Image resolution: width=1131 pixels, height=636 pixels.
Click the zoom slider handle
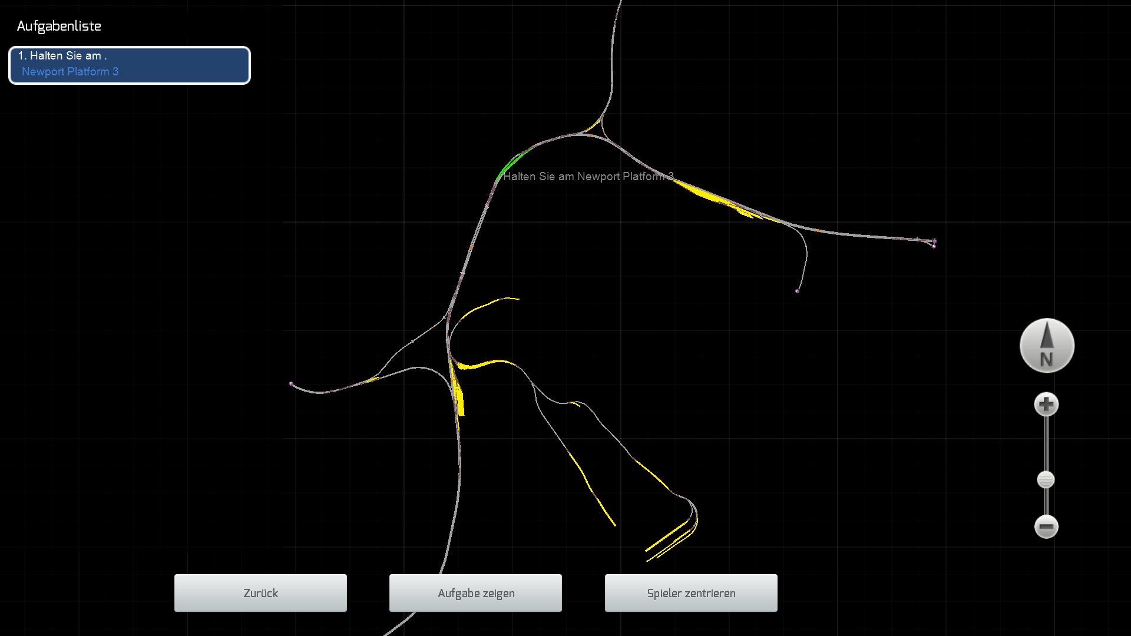[x=1046, y=480]
